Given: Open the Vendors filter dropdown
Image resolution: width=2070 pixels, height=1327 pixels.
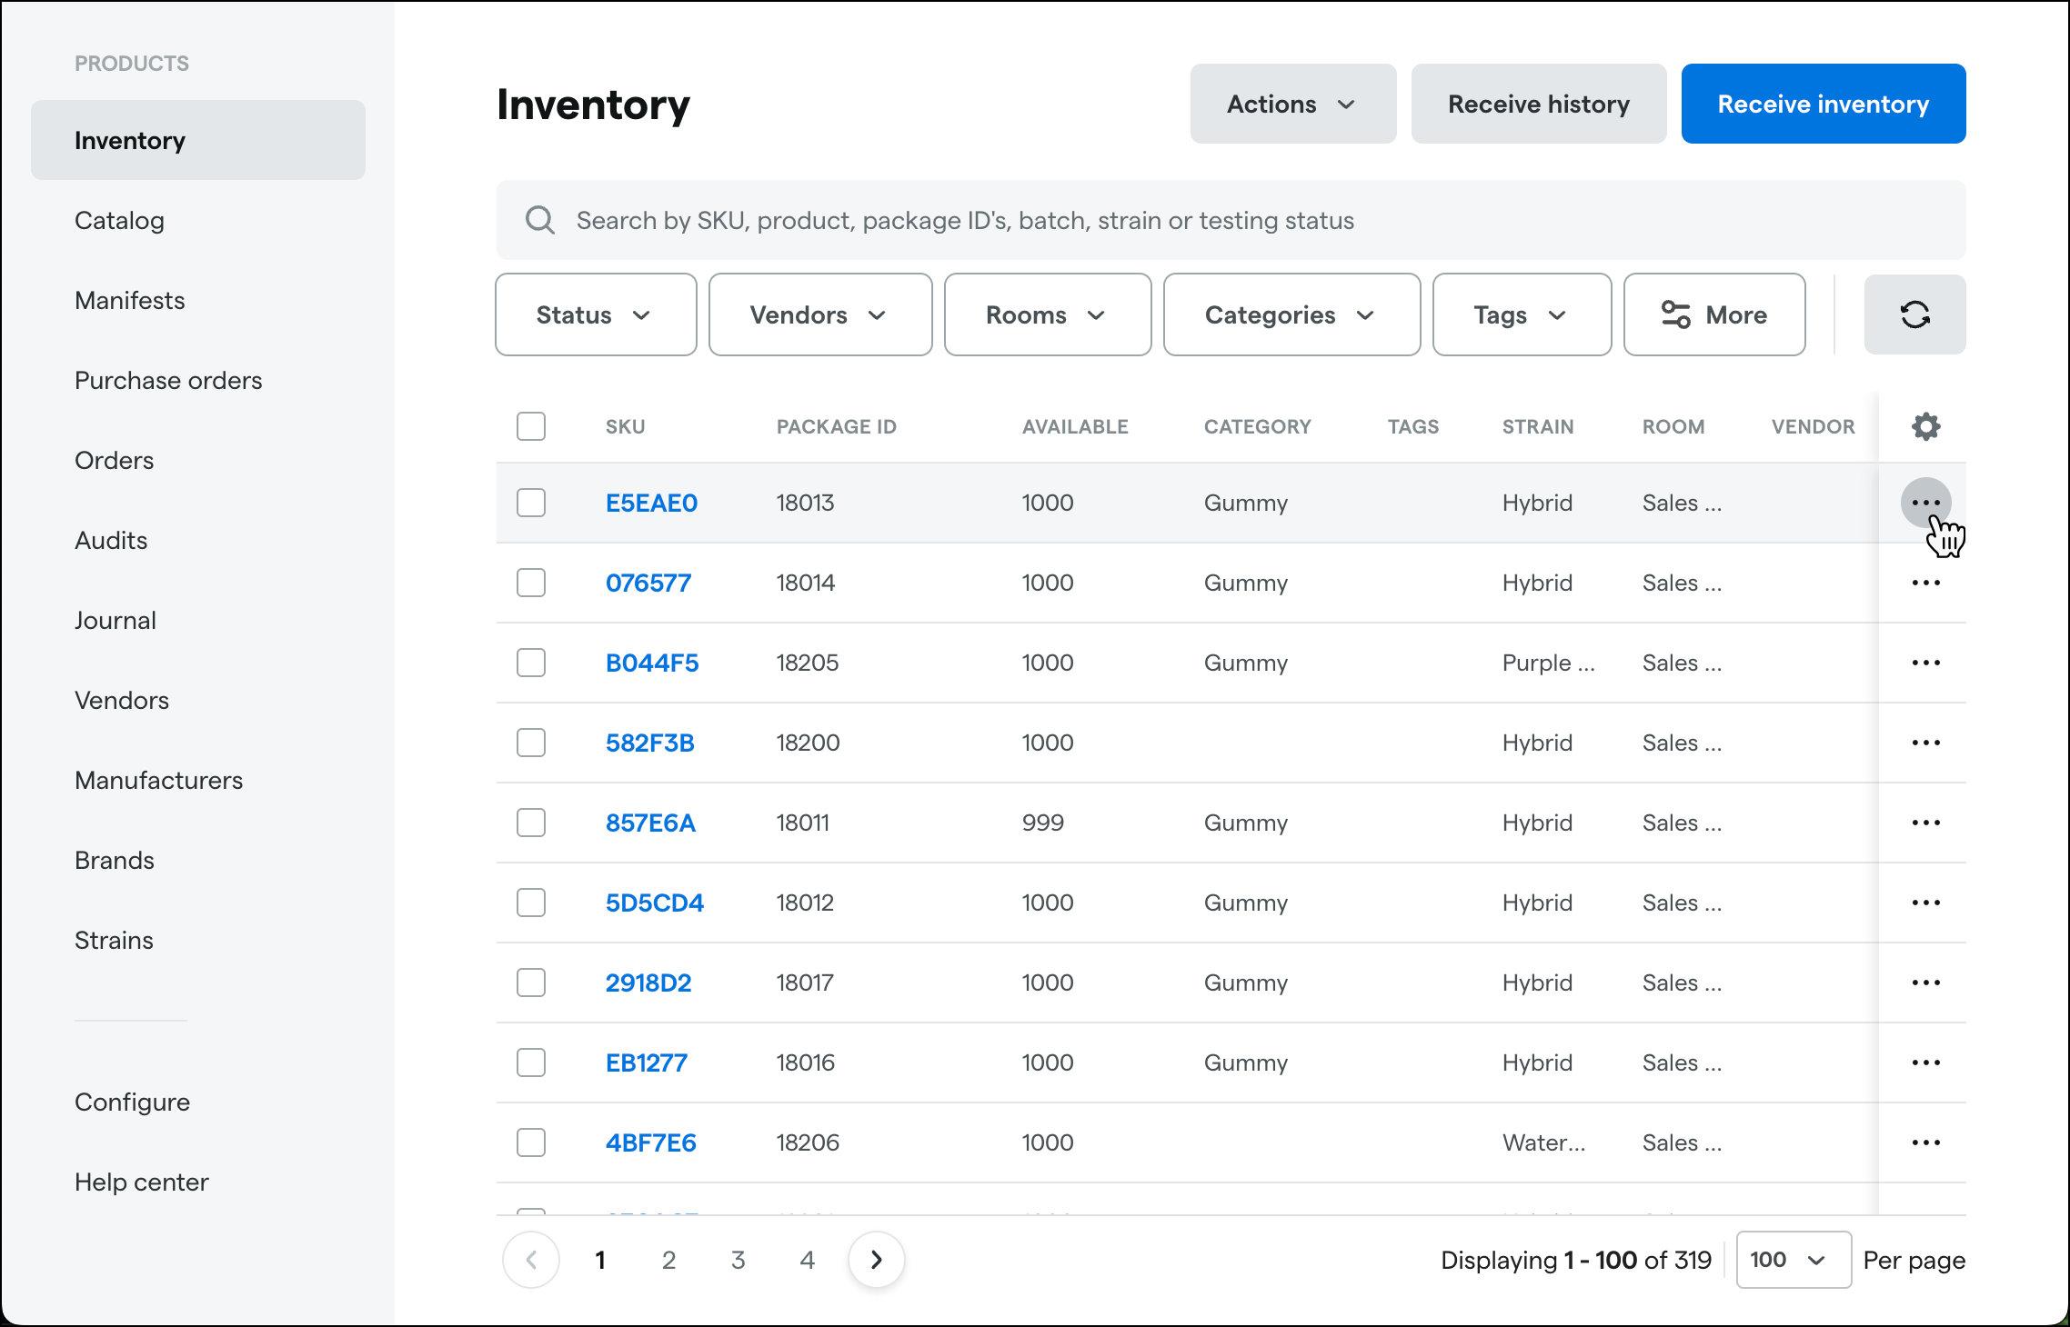Looking at the screenshot, I should click(820, 314).
